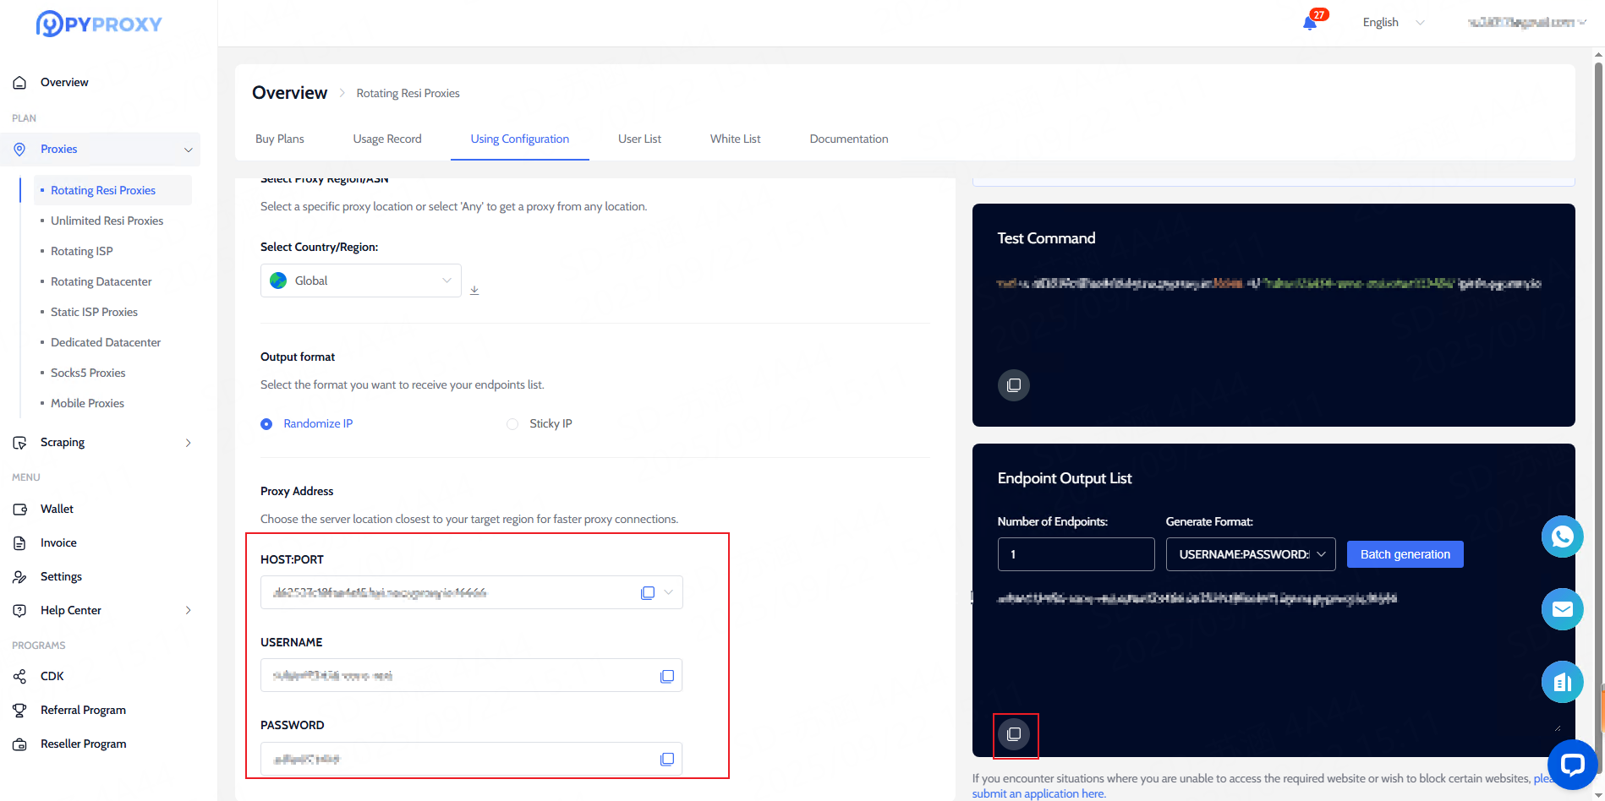The image size is (1605, 801).
Task: Follow the submit an application here link
Action: [x=1038, y=793]
